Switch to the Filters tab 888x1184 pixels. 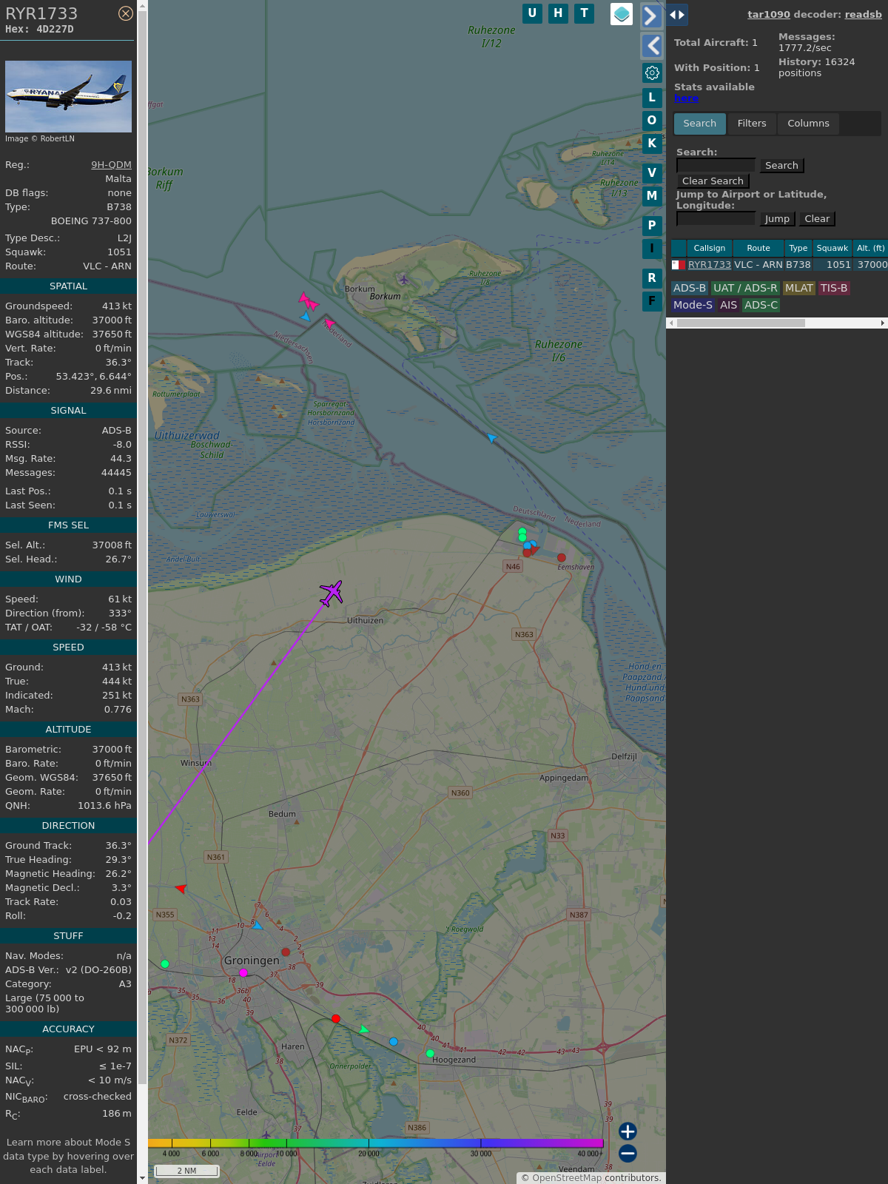click(x=751, y=124)
